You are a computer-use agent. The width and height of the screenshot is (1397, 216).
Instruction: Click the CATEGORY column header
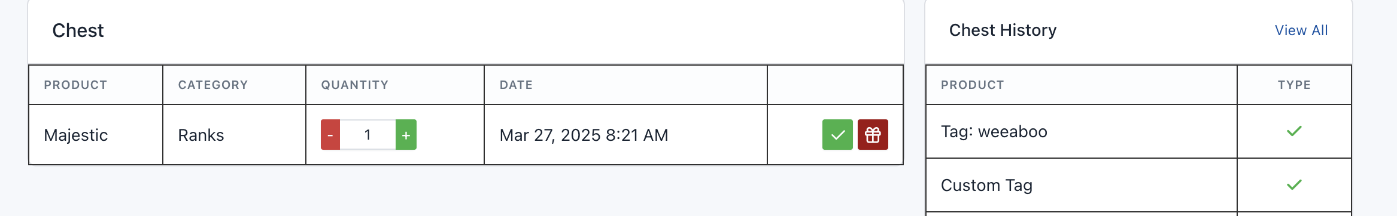click(x=213, y=85)
